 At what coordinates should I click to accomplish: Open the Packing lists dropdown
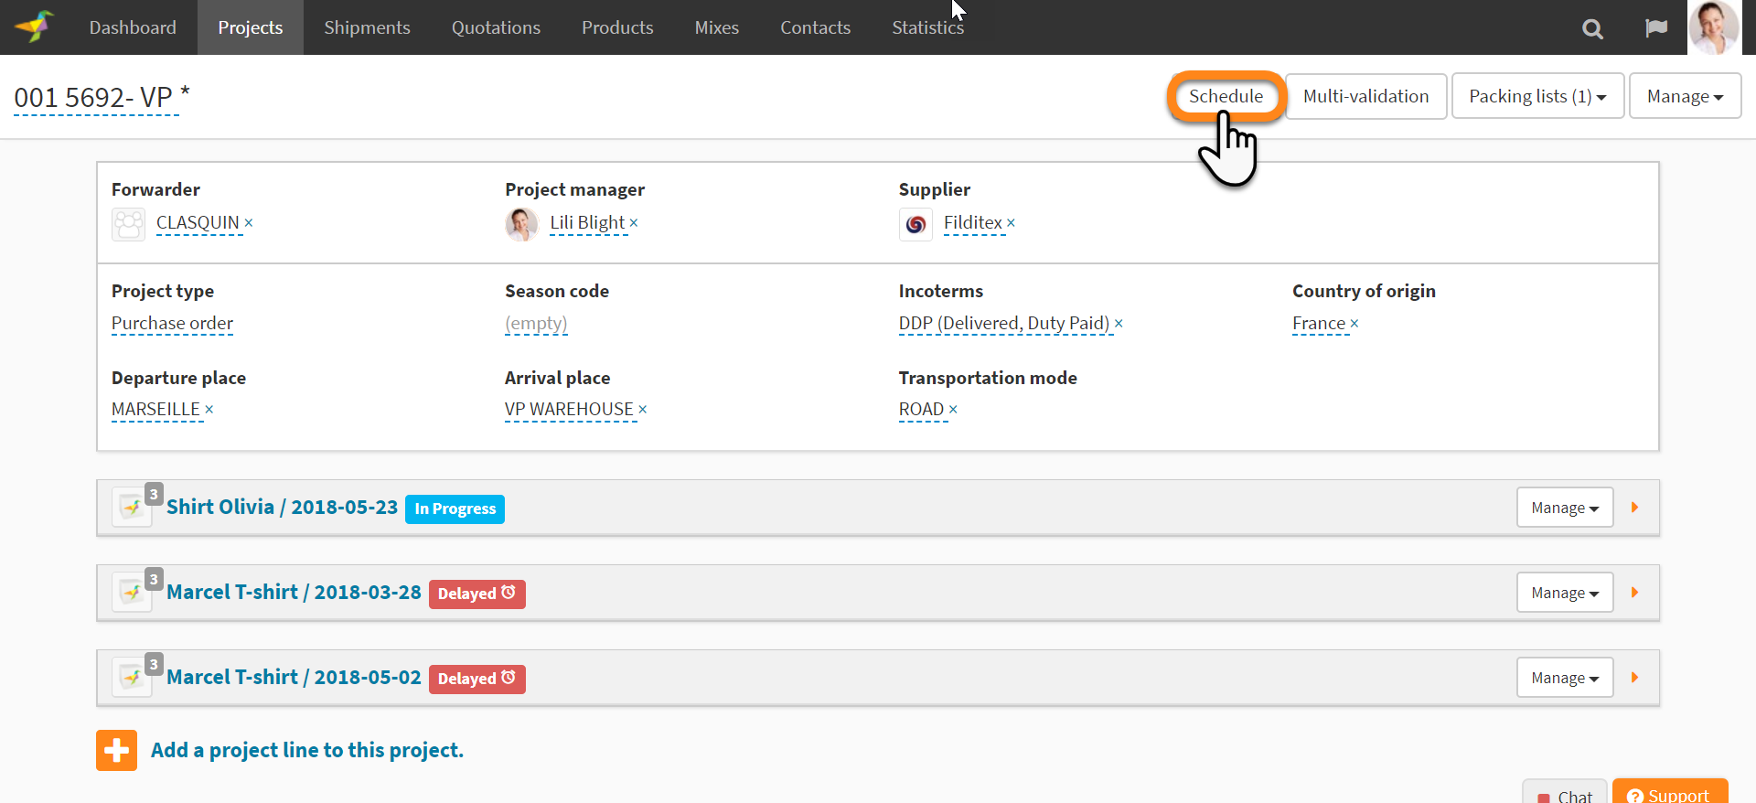pyautogui.click(x=1536, y=96)
